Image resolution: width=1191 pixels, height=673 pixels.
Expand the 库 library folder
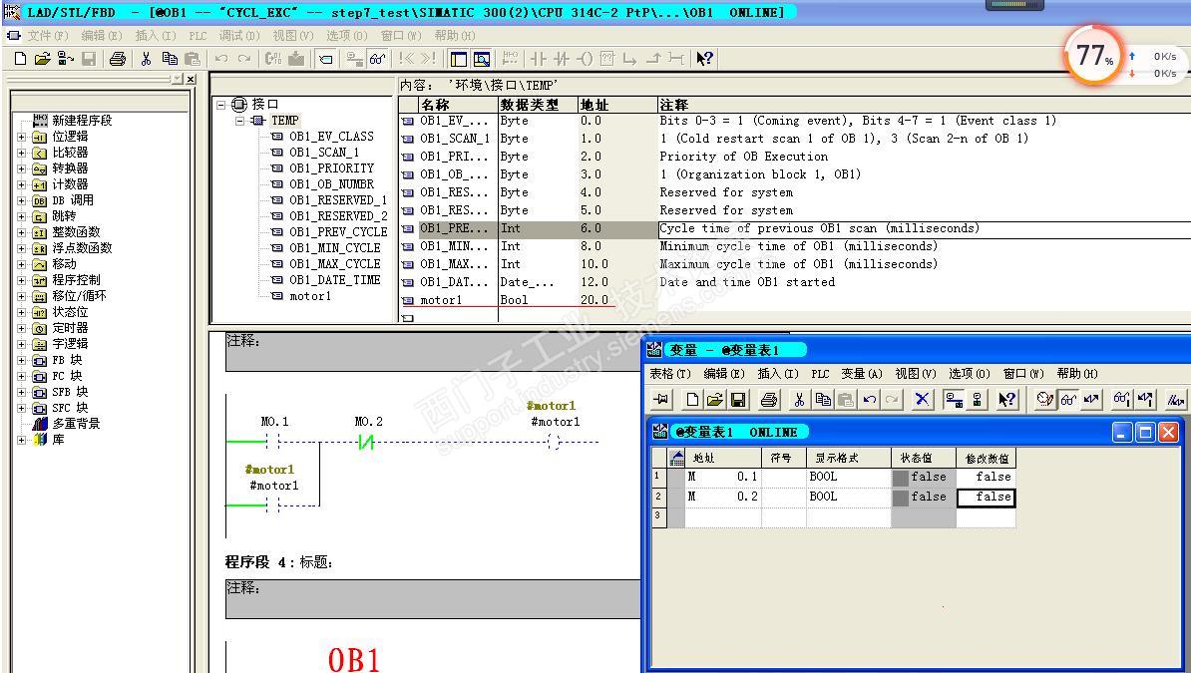coord(21,440)
